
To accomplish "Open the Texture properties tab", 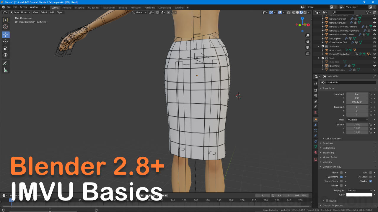I will tap(316, 159).
